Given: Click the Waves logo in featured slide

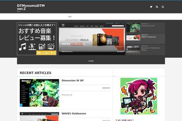Looking at the screenshot, I should (63, 25).
